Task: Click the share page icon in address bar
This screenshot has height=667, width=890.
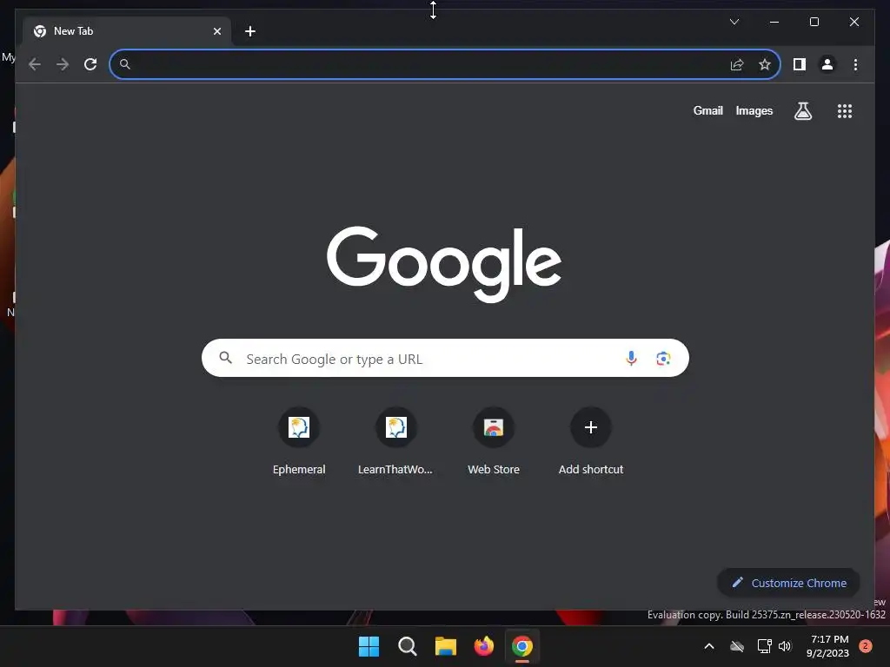Action: coord(737,64)
